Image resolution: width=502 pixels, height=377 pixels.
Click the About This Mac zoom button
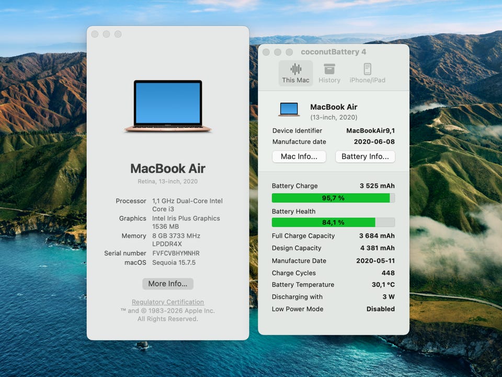point(118,34)
